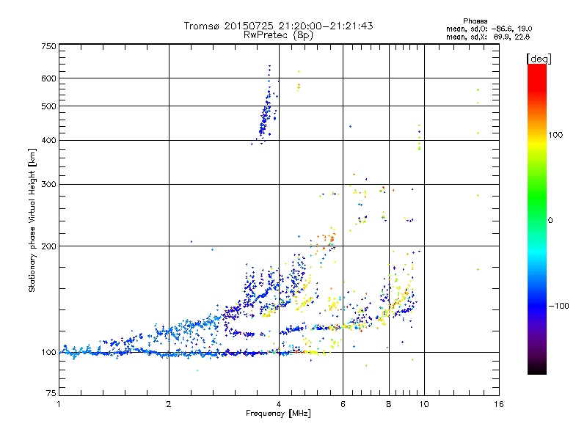Click y-axis tick label '200'

click(48, 246)
